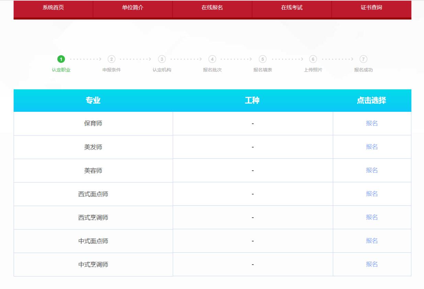The height and width of the screenshot is (289, 424).
Task: Click 报名 link for 中式烹调师
Action: [372, 264]
